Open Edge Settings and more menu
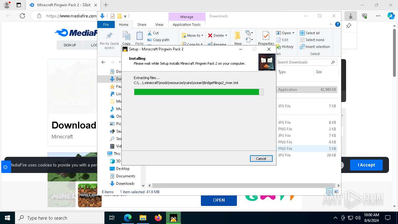This screenshot has width=398, height=224. pos(378,16)
